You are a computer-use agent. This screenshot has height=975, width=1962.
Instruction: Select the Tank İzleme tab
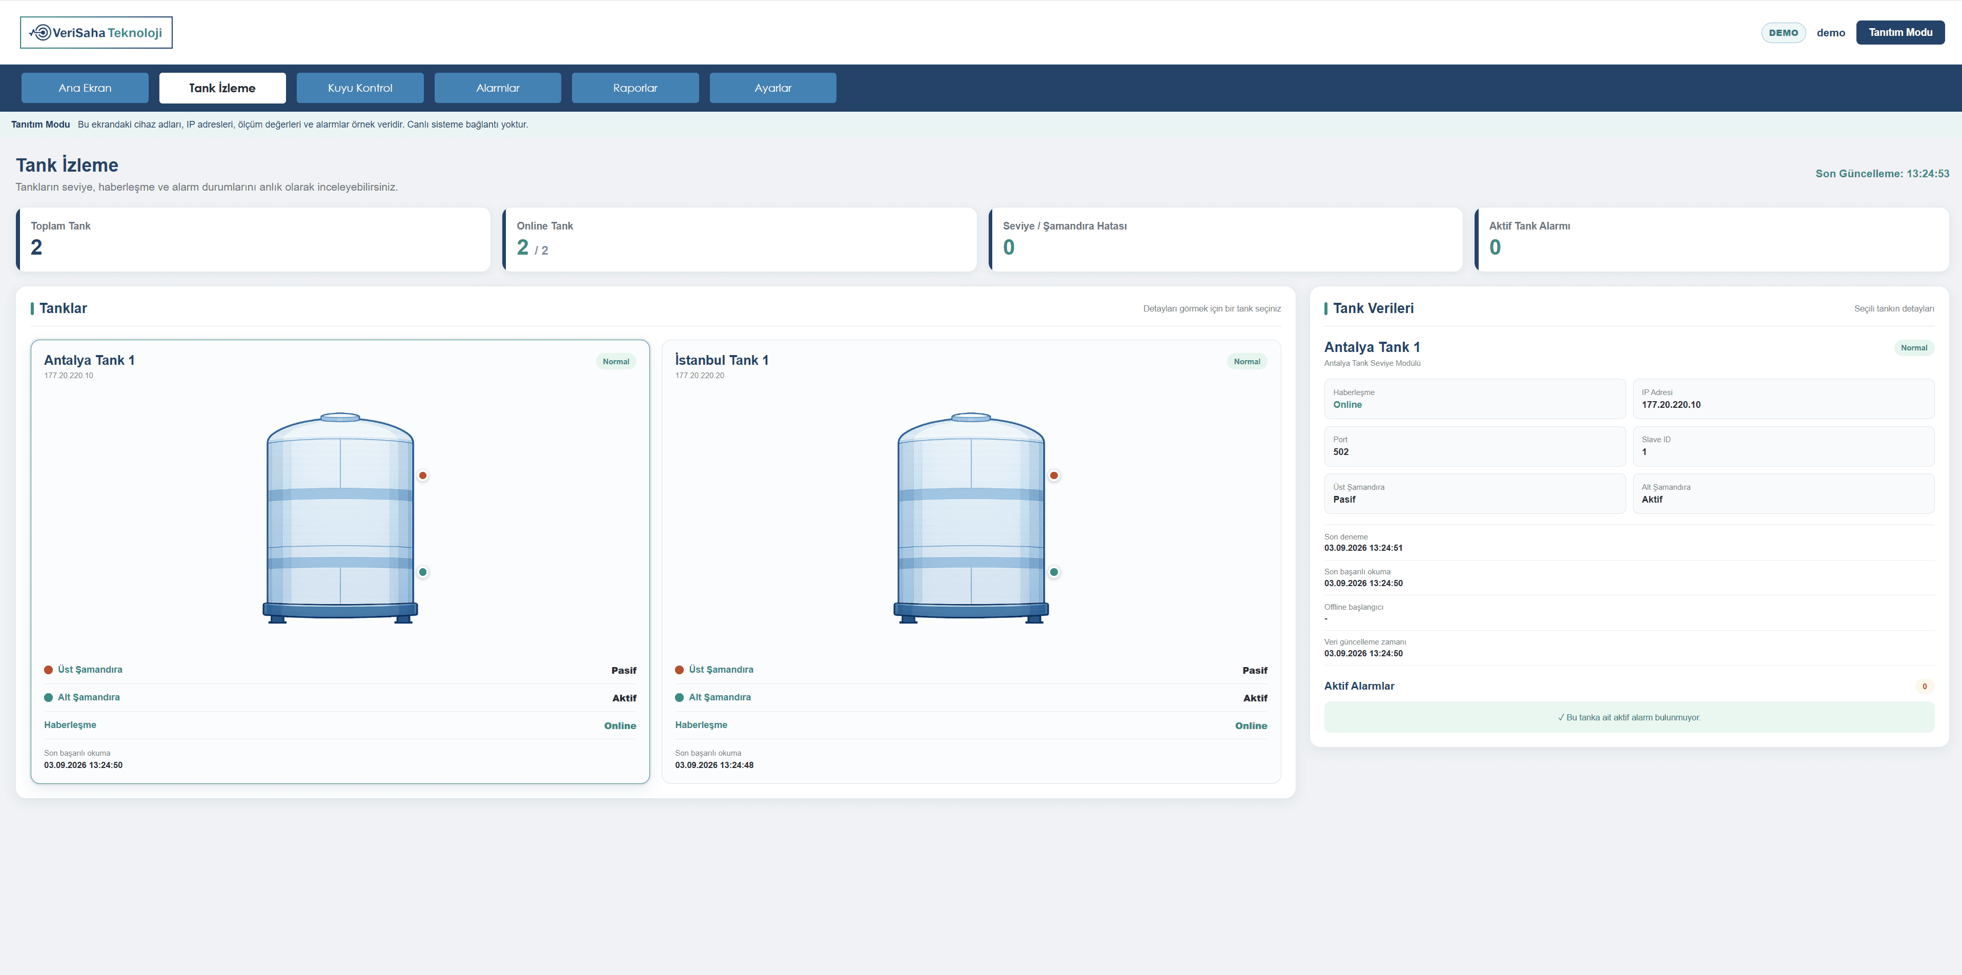click(222, 88)
